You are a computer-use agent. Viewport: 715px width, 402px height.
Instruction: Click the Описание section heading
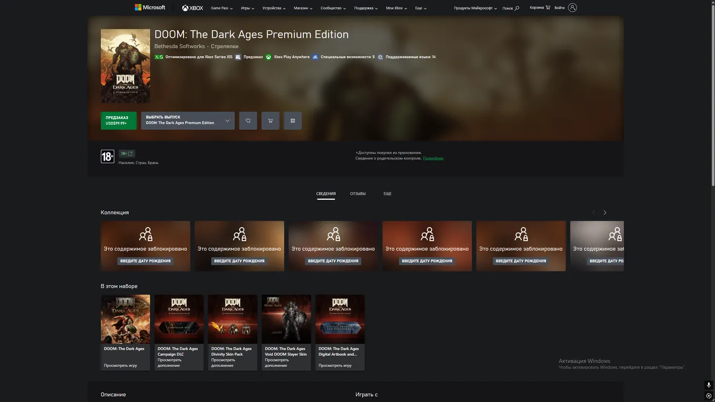tap(113, 395)
